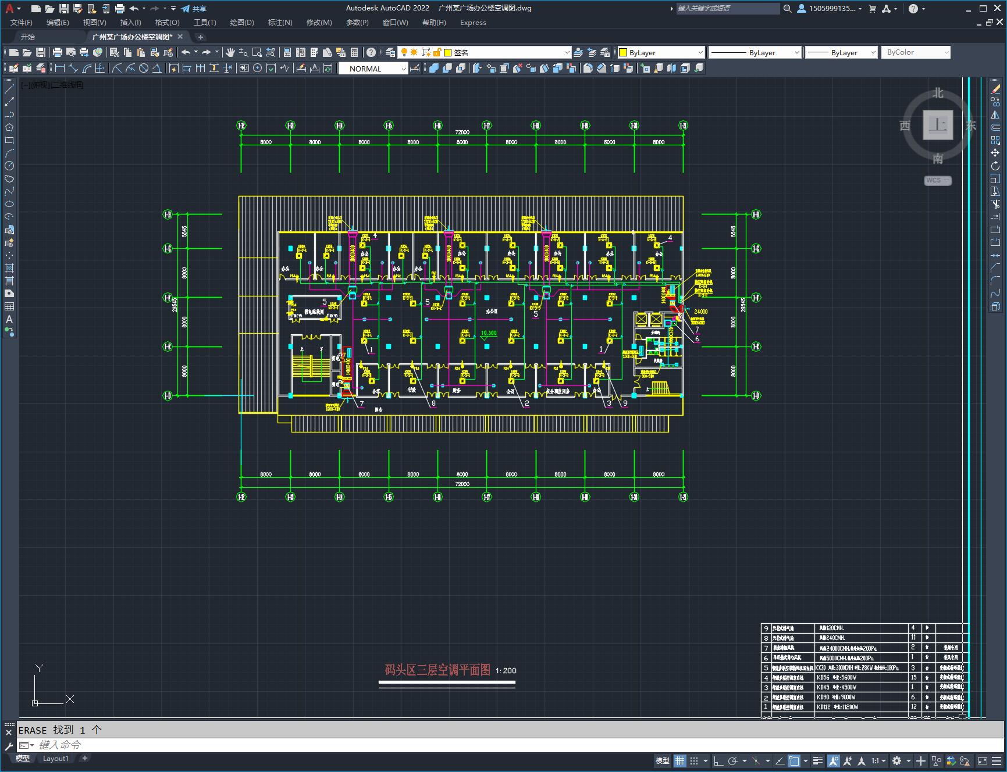This screenshot has width=1007, height=772.
Task: Select the Rotate tool in right toolbar
Action: [x=995, y=166]
